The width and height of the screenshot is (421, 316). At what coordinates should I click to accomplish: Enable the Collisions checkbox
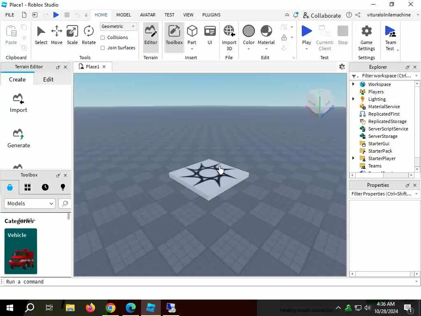102,37
